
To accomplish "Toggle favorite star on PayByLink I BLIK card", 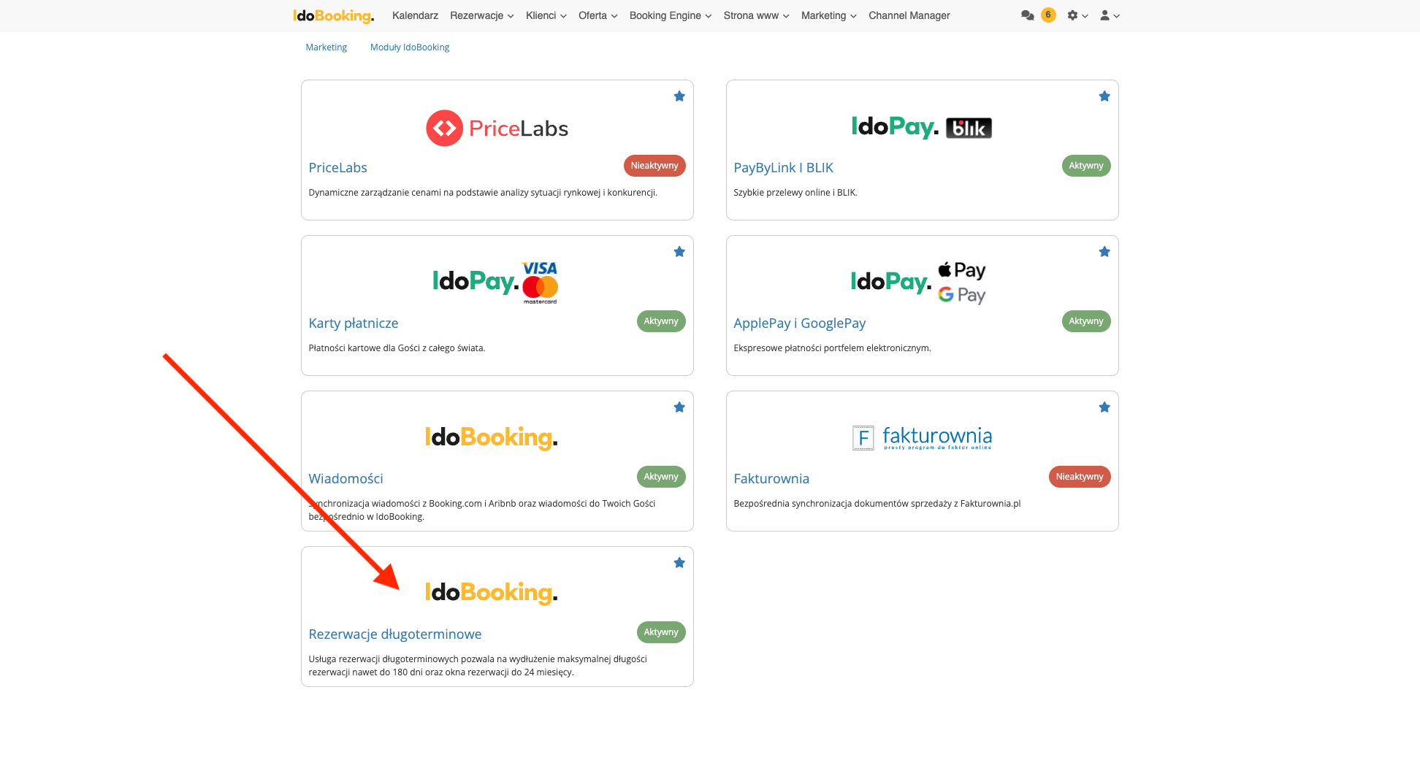I will click(1104, 96).
